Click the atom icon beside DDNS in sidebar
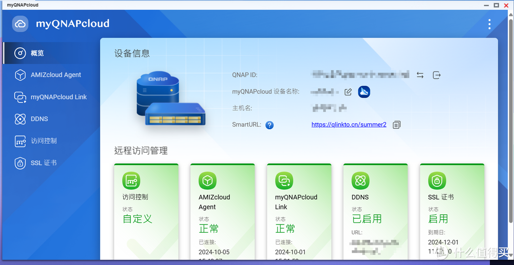This screenshot has width=514, height=265. click(x=20, y=119)
